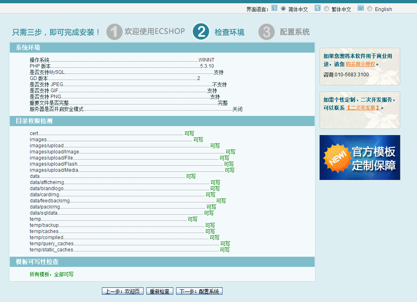Viewport: 417px width, 302px height.
Task: Click the data/cardimg directory entry
Action: coord(44,195)
